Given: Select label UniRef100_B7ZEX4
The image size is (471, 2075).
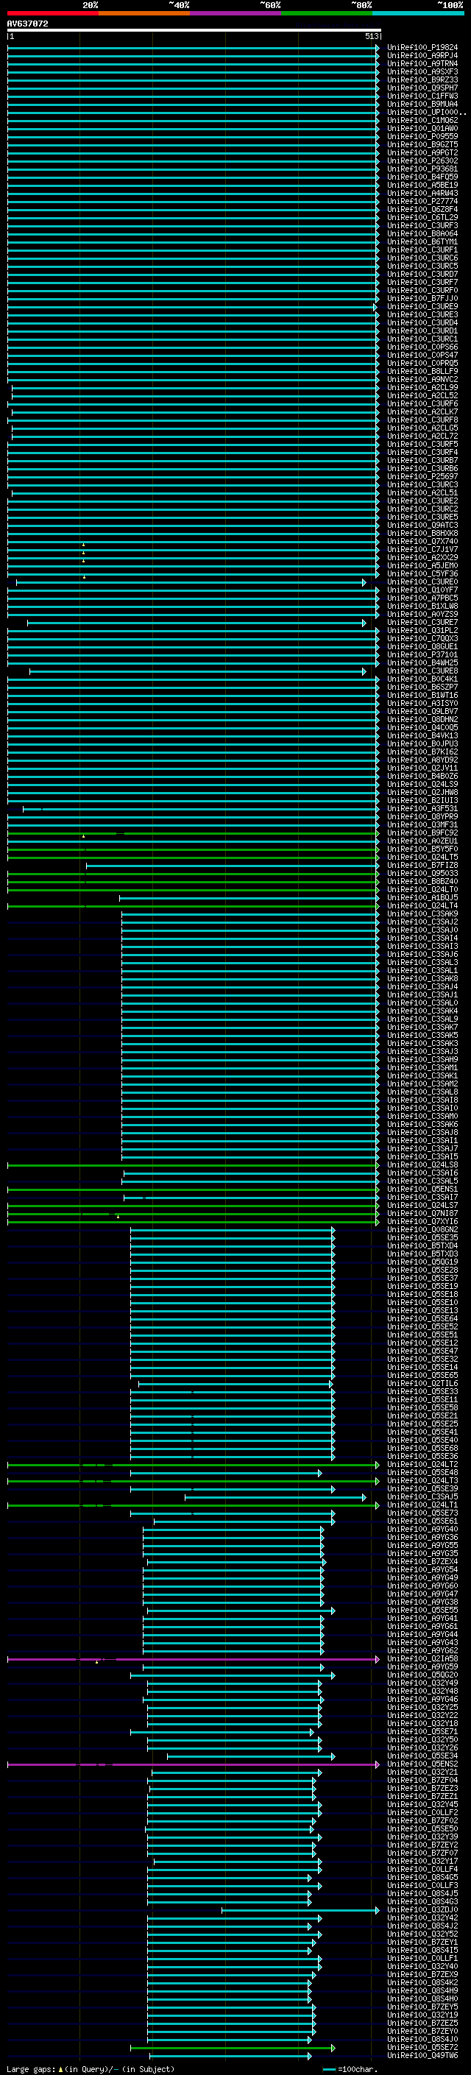Looking at the screenshot, I should [422, 1562].
